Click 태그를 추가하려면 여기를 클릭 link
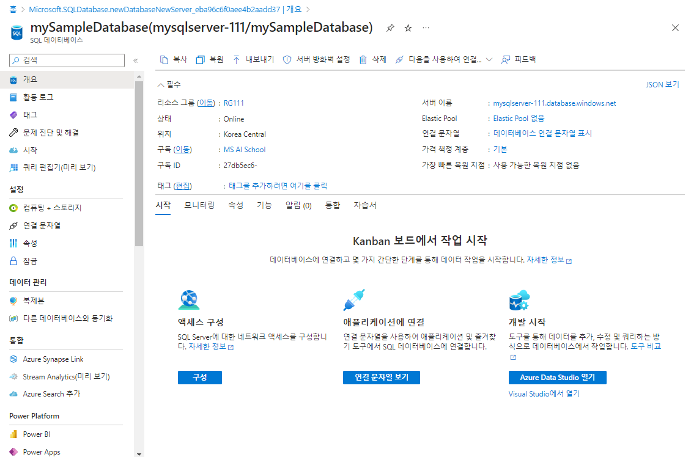691x457 pixels. (x=278, y=186)
